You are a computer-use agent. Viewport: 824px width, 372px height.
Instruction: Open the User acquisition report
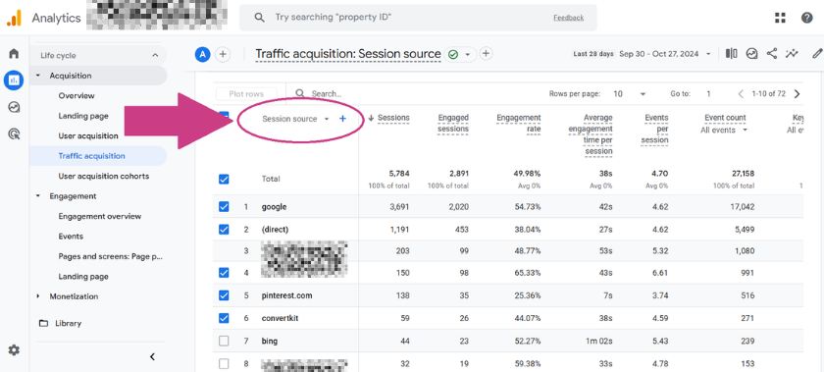(x=88, y=135)
